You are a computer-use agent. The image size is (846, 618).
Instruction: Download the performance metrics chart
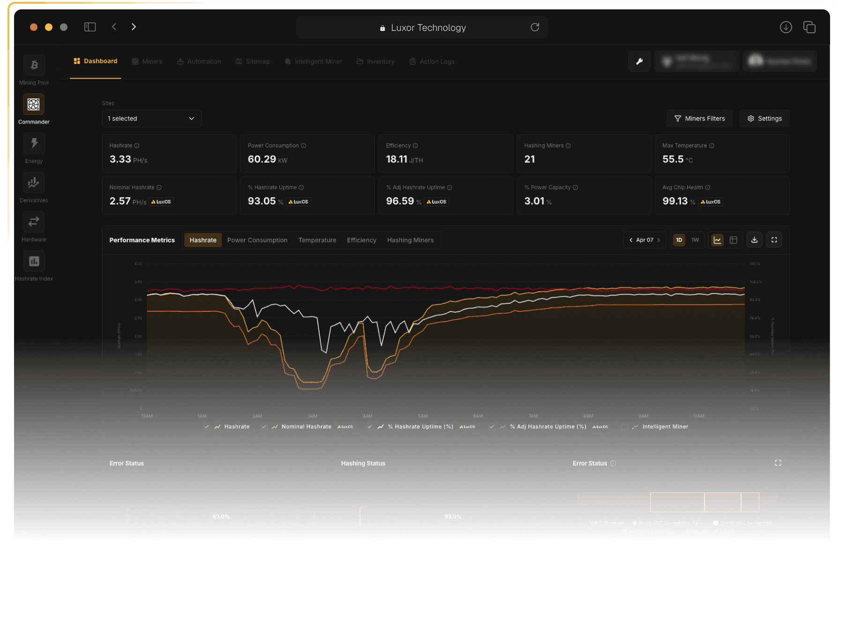(x=754, y=240)
